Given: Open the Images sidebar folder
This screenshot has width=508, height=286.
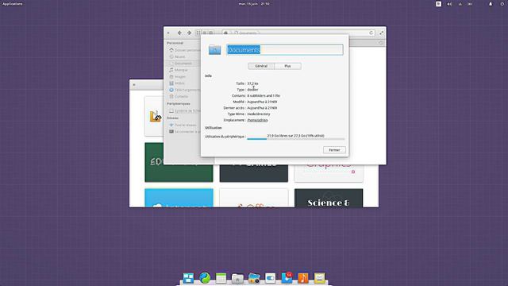Looking at the screenshot, I should pyautogui.click(x=180, y=76).
